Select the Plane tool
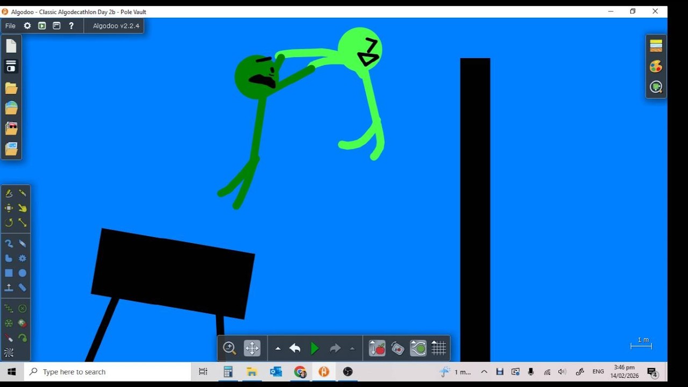This screenshot has height=387, width=688. [9, 288]
